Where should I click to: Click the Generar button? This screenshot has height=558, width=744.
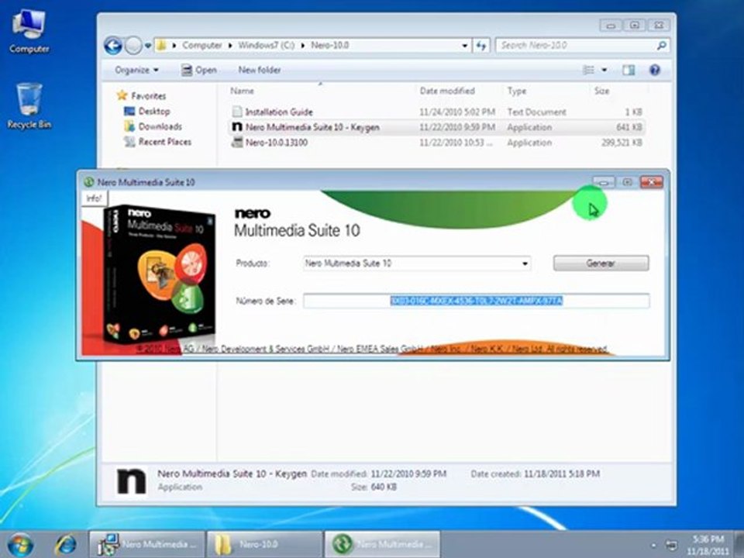pyautogui.click(x=601, y=263)
